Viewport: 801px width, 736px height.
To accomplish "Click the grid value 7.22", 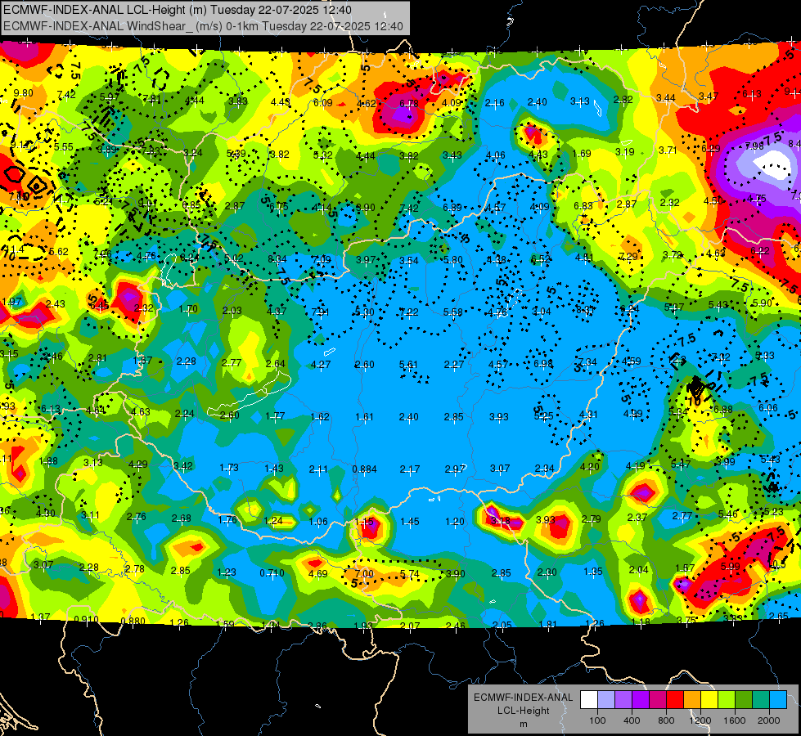I will coord(408,312).
